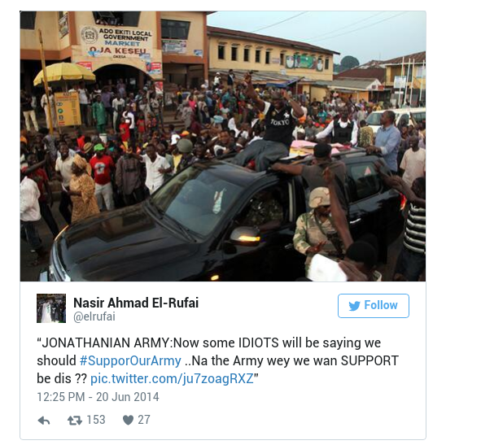Click the word IDIOTS in the tweet
Viewport: 481px width, 445px height.
(x=258, y=342)
